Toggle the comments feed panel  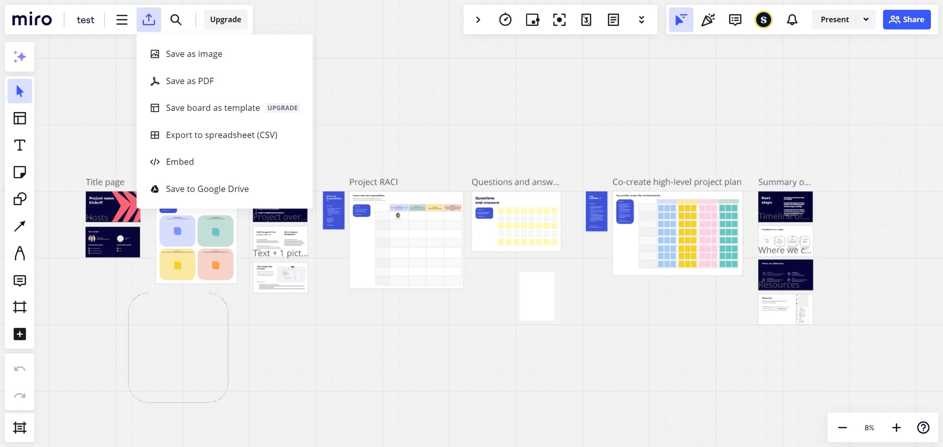(x=734, y=19)
